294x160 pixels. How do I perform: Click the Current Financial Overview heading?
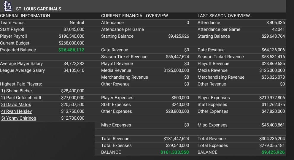[134, 16]
